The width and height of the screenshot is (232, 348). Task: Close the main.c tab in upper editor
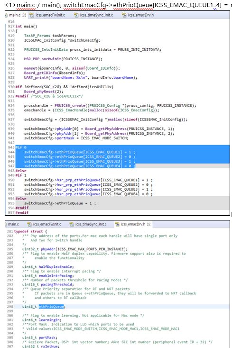pos(24,15)
